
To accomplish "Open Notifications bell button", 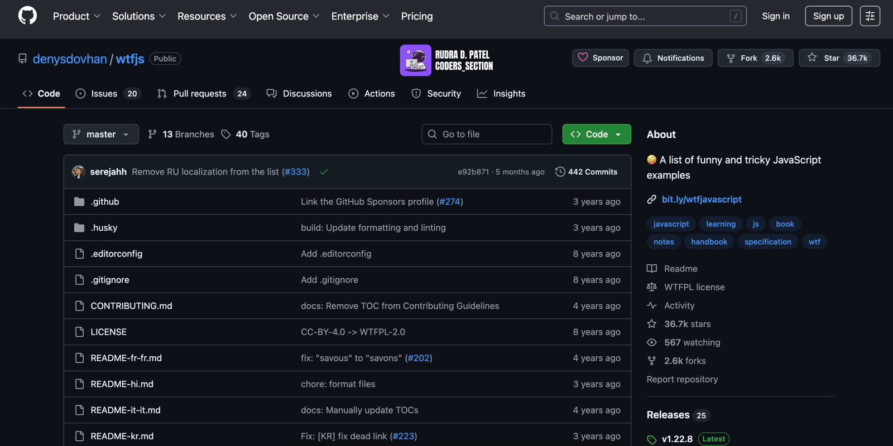I will pos(673,58).
